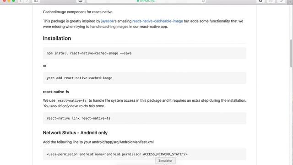This screenshot has height=165, width=293.
Task: Click the italic 'You should only have to do this once.'
Action: [74, 106]
